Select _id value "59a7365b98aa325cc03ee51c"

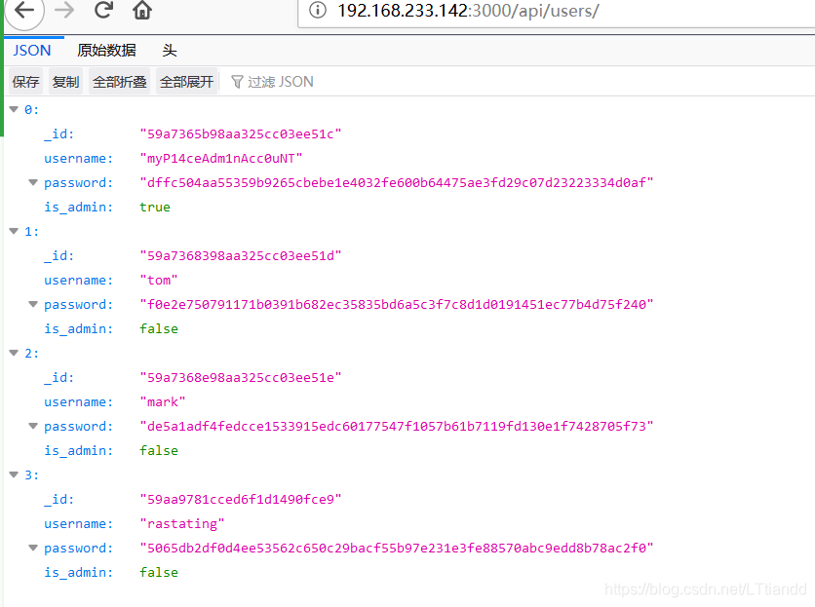click(x=241, y=134)
